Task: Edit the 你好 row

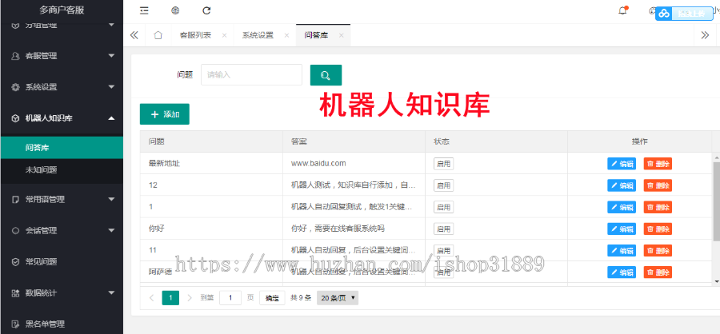Action: point(622,229)
